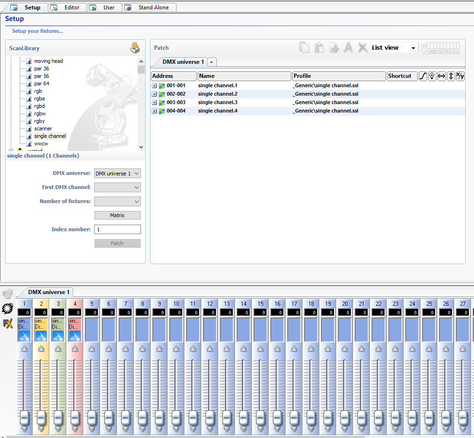
Task: Expand the 001-001 single channel.1 row
Action: (x=155, y=86)
